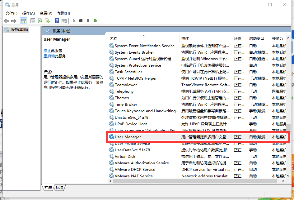Open the 操作(A) menu

(29, 13)
